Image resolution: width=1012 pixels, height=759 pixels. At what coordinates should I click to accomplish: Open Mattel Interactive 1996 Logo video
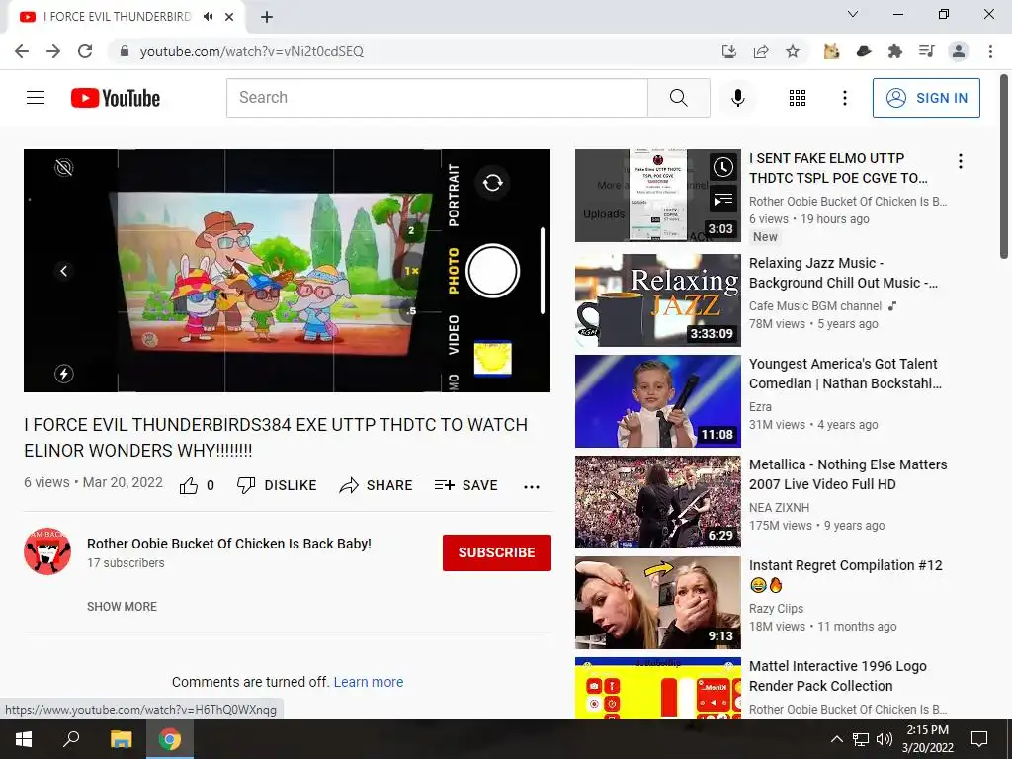[838, 676]
